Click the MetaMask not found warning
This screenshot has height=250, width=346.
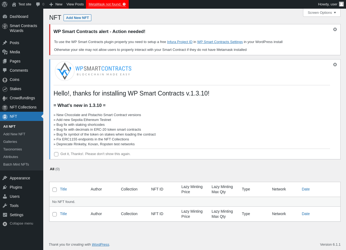coord(107,4)
